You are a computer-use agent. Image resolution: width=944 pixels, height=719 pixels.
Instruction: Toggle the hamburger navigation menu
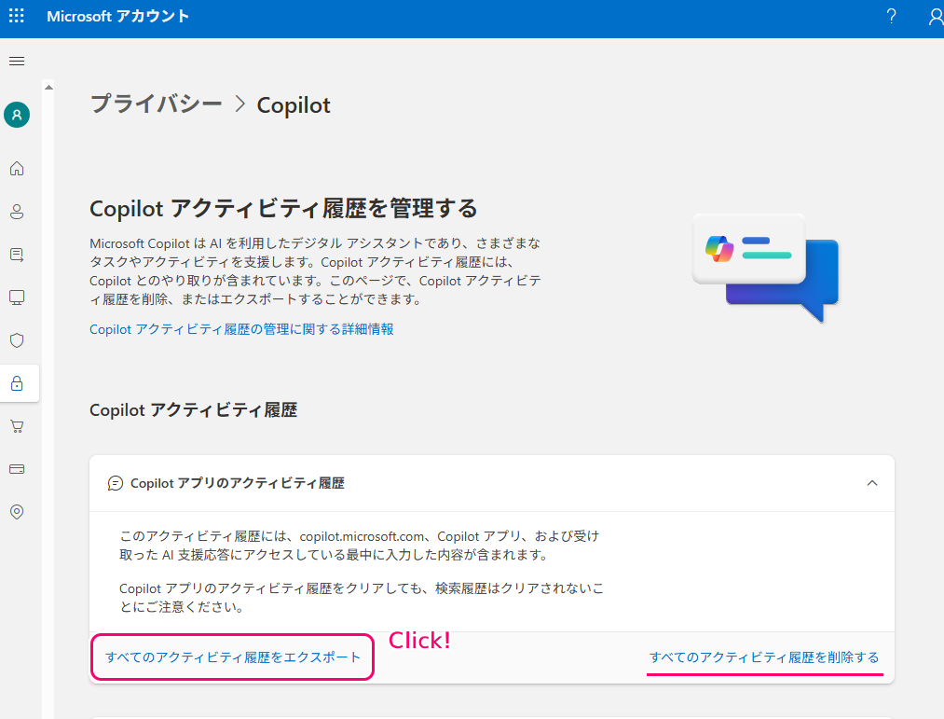[17, 61]
